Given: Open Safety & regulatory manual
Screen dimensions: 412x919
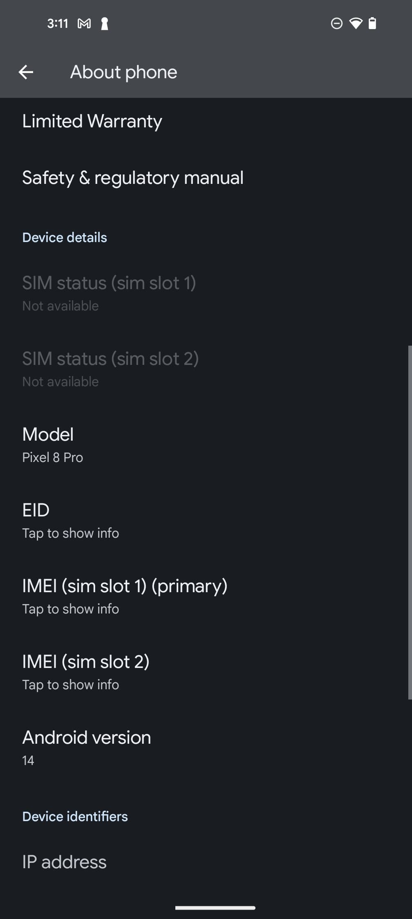Looking at the screenshot, I should pyautogui.click(x=133, y=178).
